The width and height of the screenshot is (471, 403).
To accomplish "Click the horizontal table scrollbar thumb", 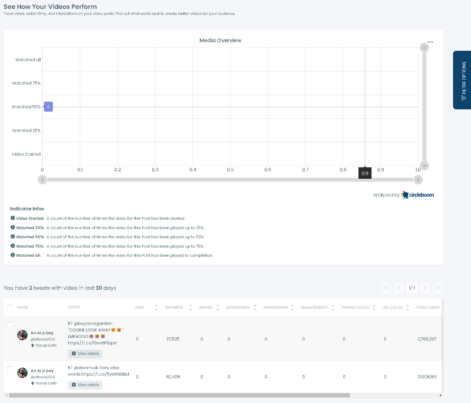I will 179,395.
